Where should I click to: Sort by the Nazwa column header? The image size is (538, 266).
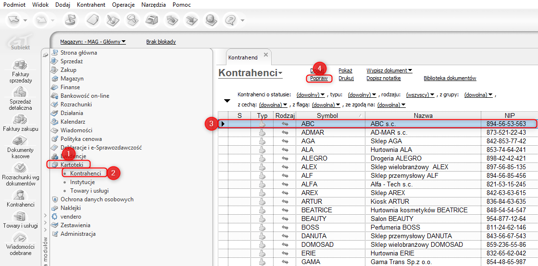(x=423, y=116)
